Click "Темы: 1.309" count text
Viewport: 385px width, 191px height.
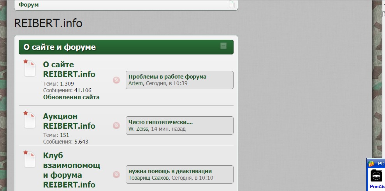[x=58, y=84]
